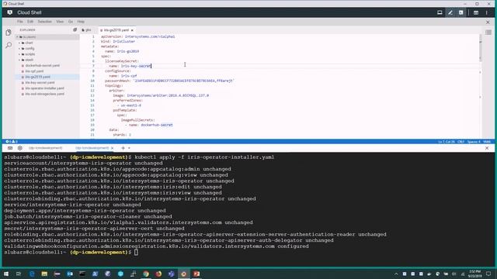497x279 pixels.
Task: Open the Explorer files icon in sidebar
Action: (9, 33)
